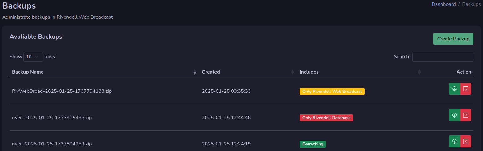Open the rows-per-page dropdown showing 10
The height and width of the screenshot is (151, 483).
click(33, 57)
